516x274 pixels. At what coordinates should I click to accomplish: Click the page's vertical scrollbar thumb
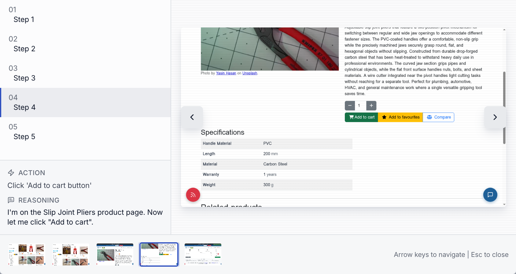click(x=504, y=108)
